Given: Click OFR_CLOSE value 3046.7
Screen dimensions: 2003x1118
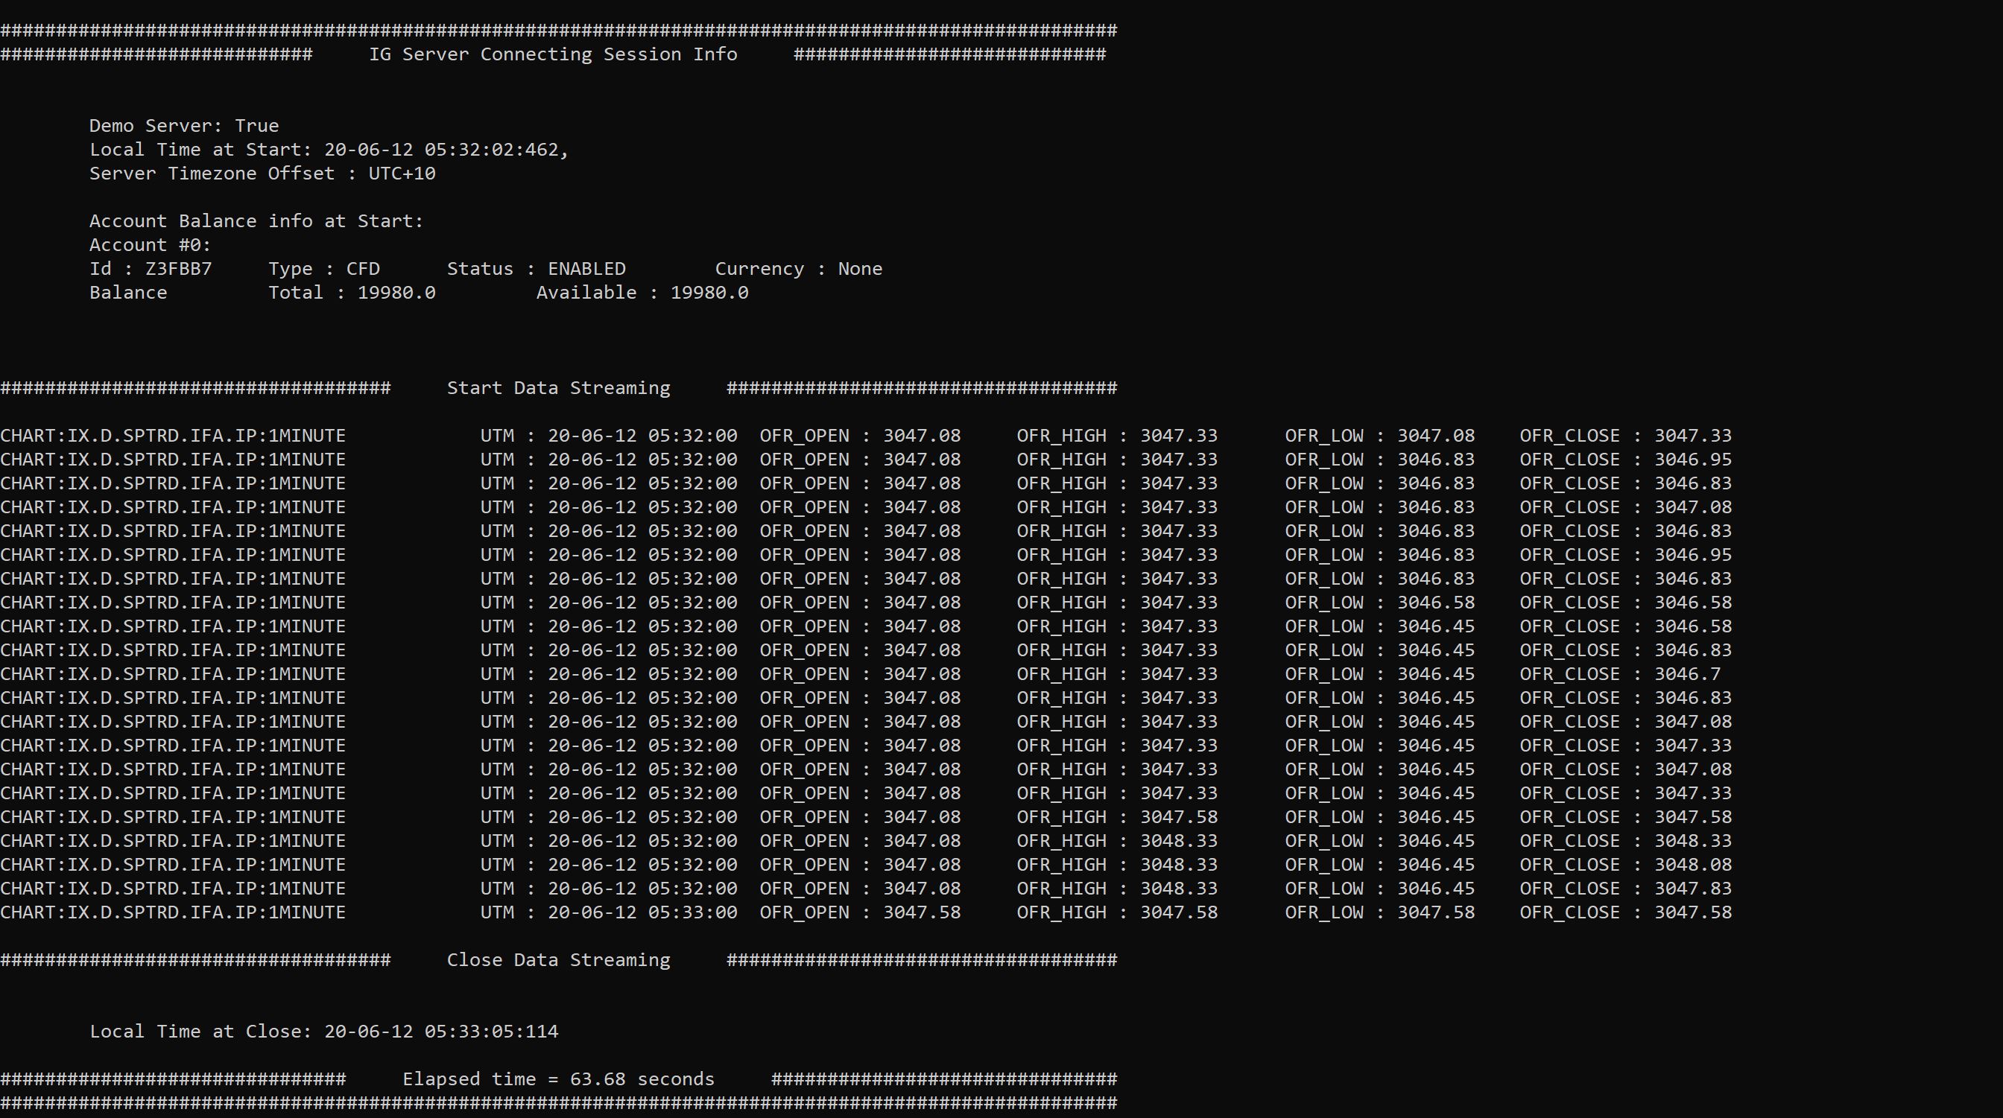Looking at the screenshot, I should (x=1687, y=674).
